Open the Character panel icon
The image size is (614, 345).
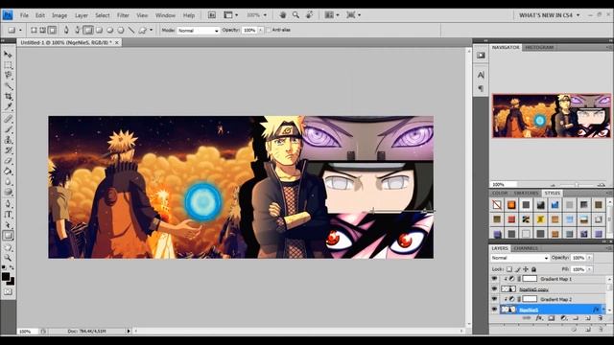[481, 75]
